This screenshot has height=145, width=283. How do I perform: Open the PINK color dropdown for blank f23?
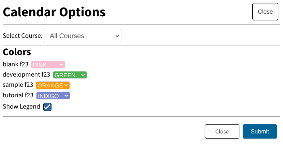coord(48,65)
